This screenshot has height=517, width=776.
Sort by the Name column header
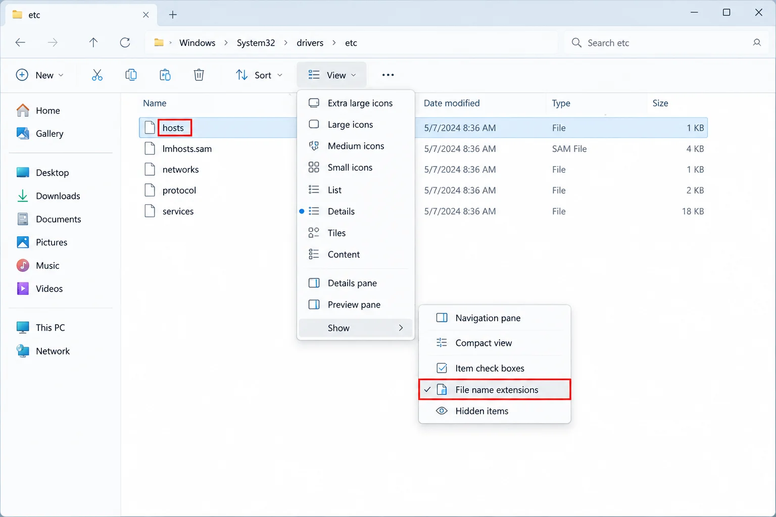[x=155, y=103]
